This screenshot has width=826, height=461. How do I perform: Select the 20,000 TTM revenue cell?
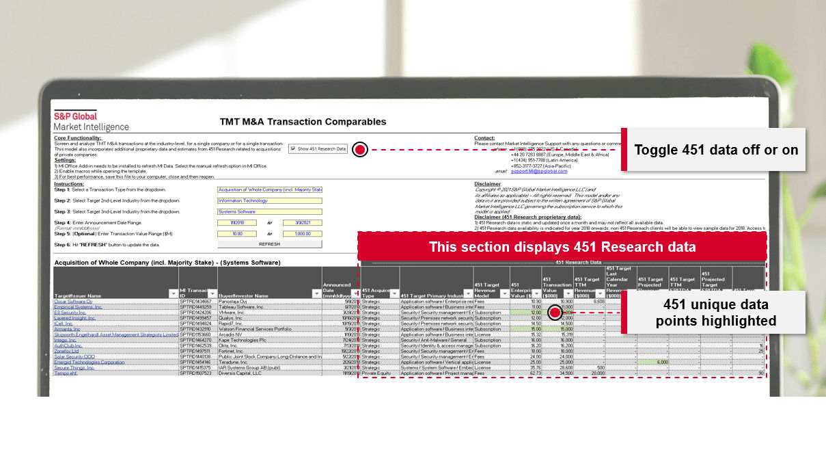tap(590, 373)
